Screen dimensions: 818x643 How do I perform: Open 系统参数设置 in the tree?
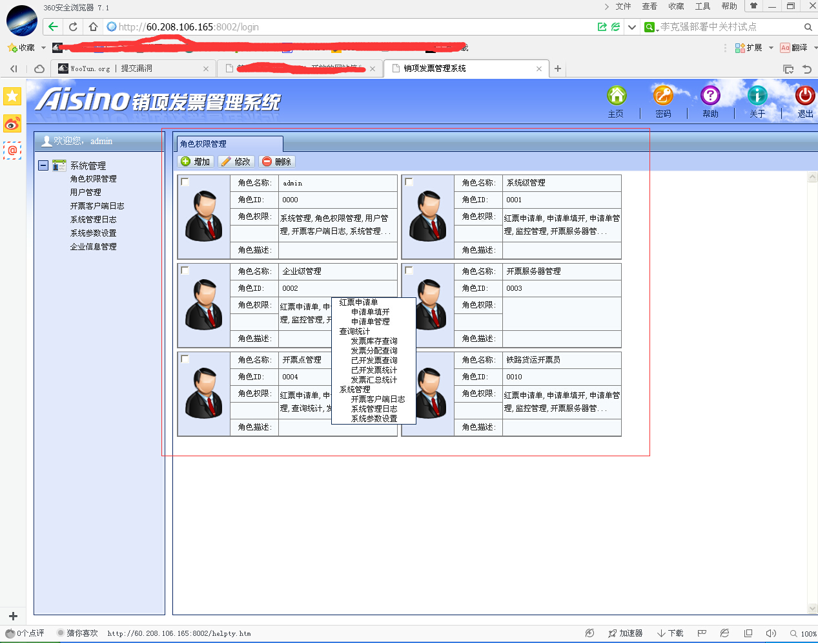coord(93,233)
